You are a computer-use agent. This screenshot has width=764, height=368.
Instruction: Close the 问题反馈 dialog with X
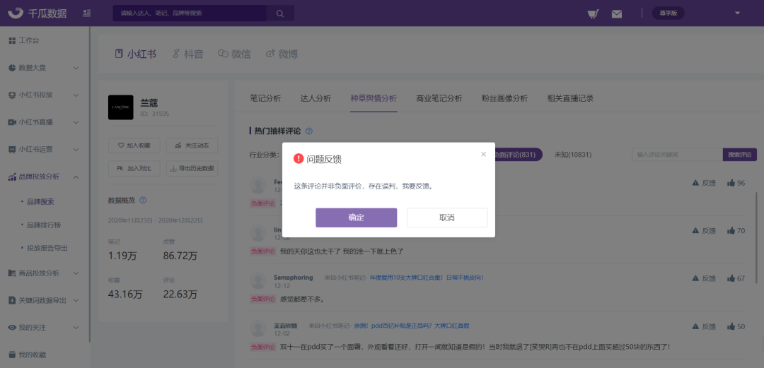[483, 154]
